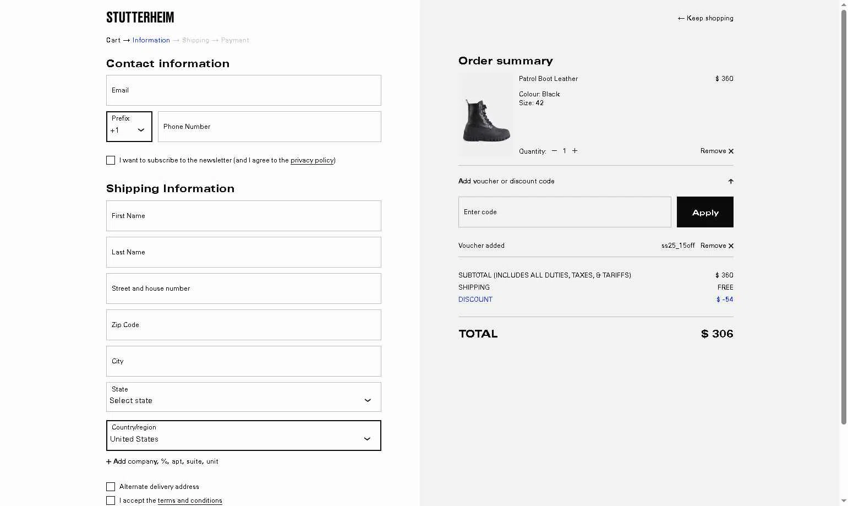
Task: Select the Information breadcrumb step
Action: tap(151, 40)
